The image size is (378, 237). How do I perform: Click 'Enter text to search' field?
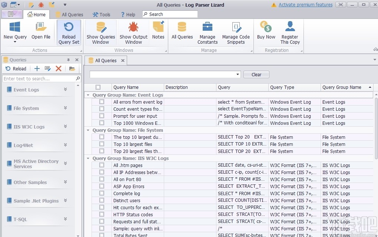click(x=39, y=79)
